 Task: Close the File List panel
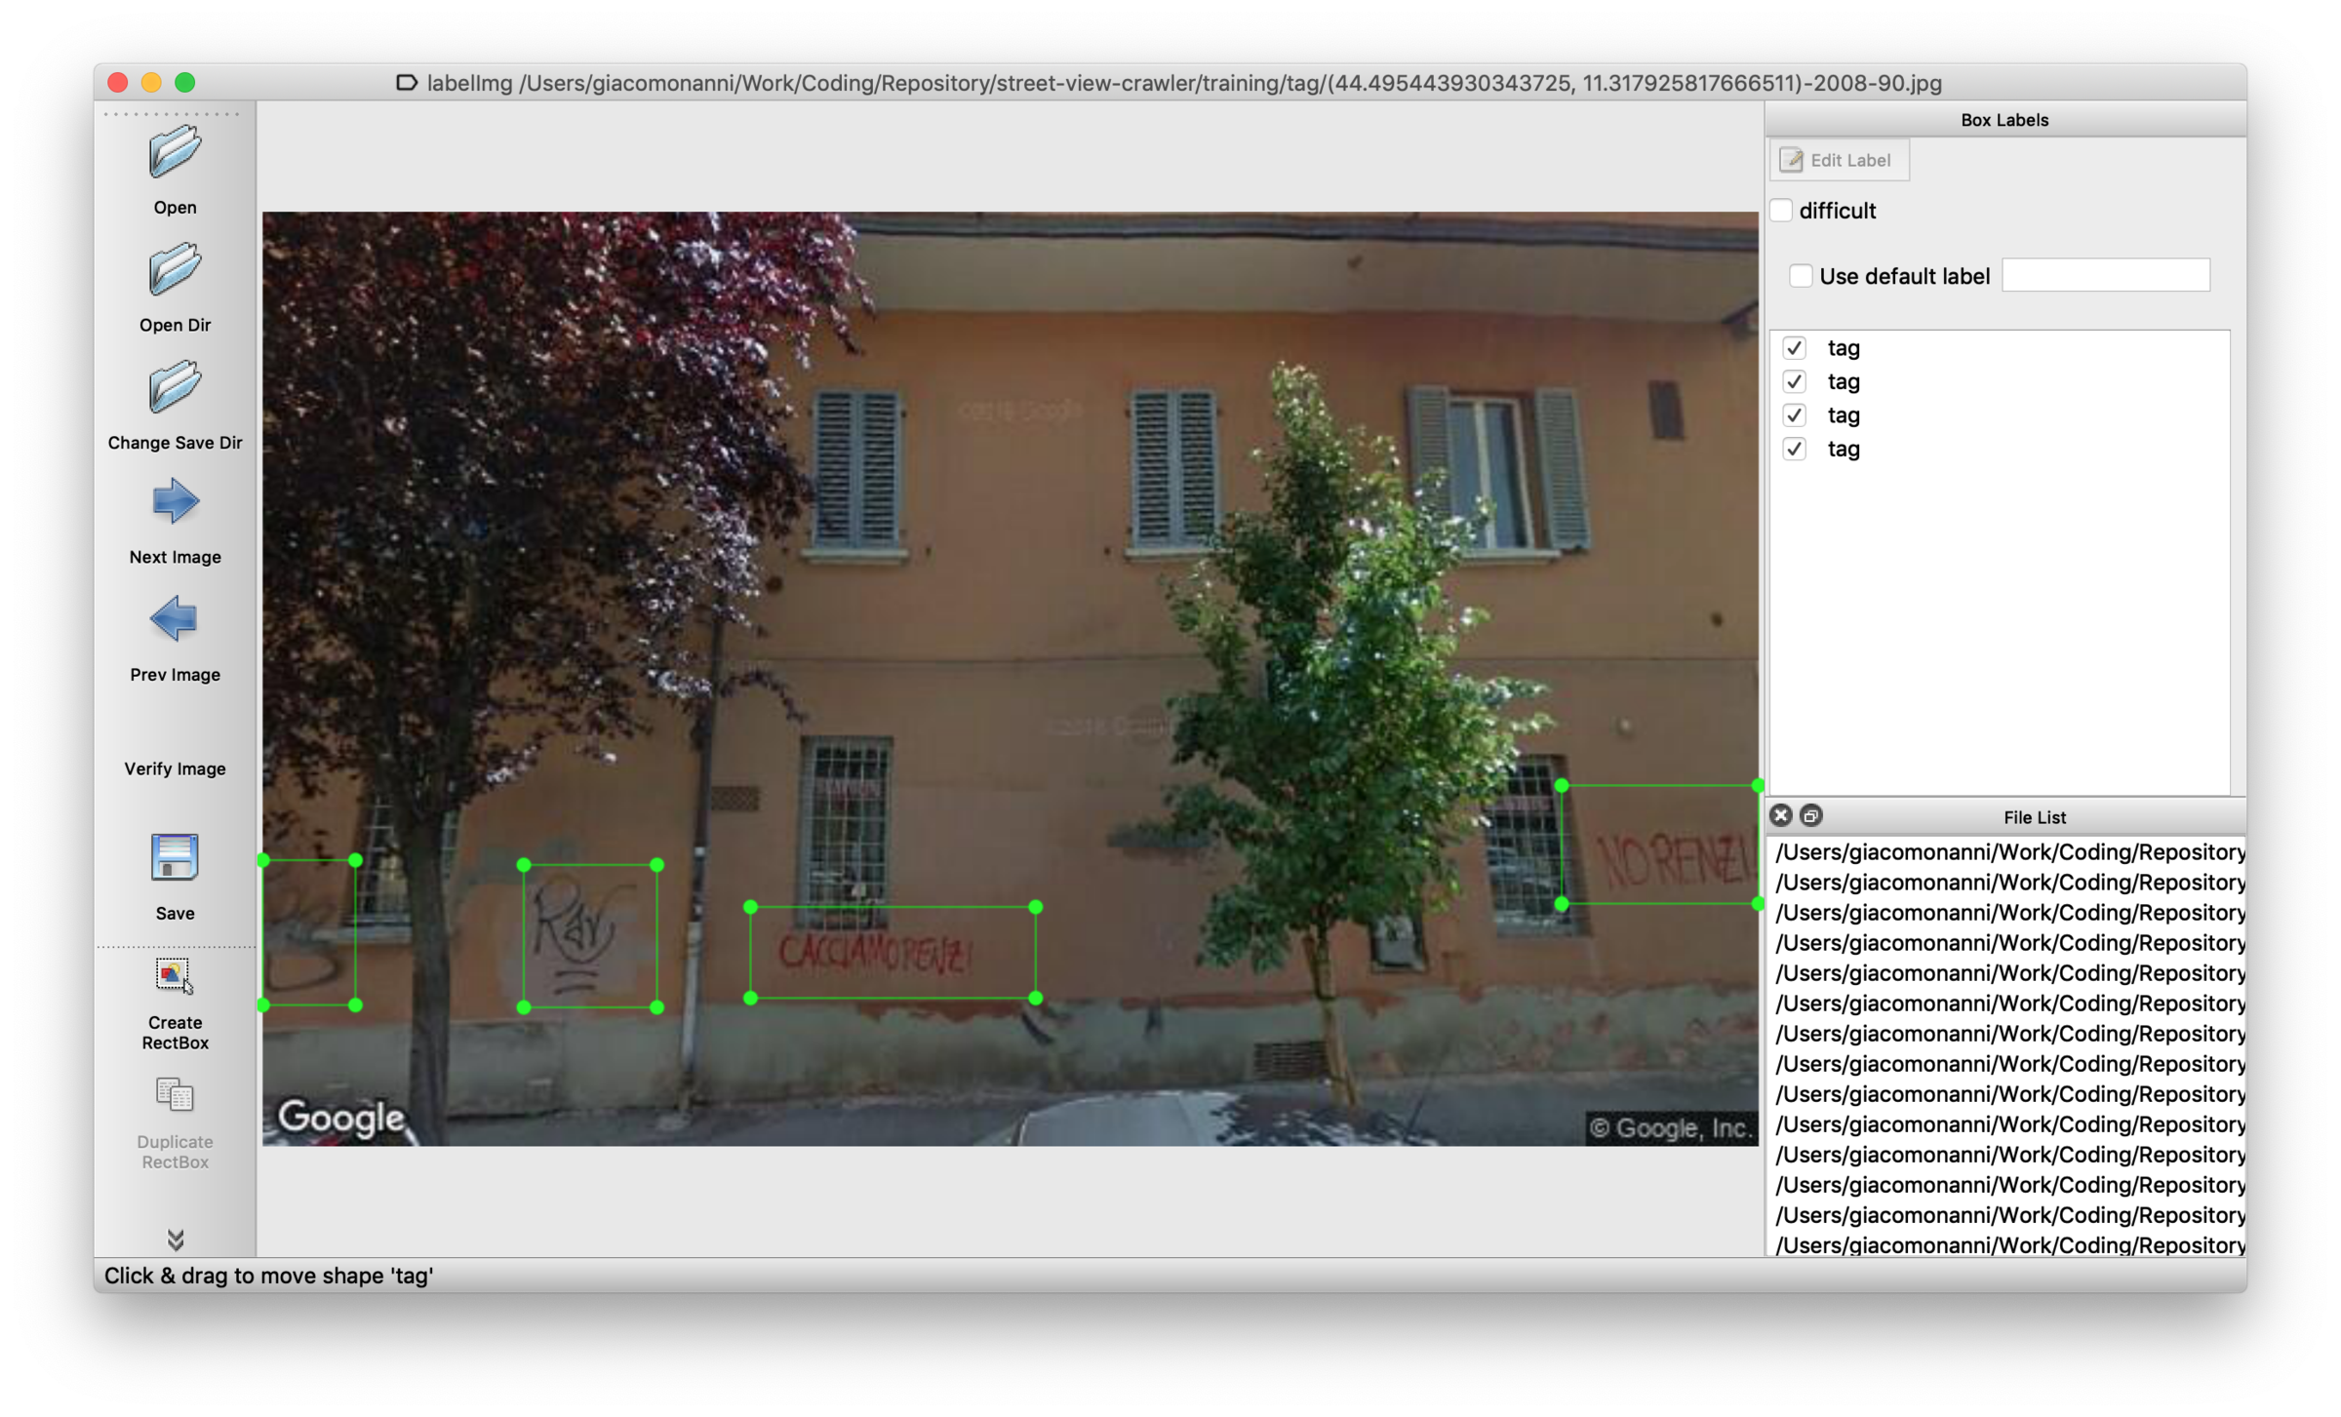pyautogui.click(x=1781, y=815)
